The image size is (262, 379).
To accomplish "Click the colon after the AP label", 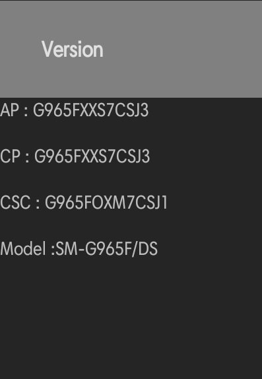I will point(26,112).
